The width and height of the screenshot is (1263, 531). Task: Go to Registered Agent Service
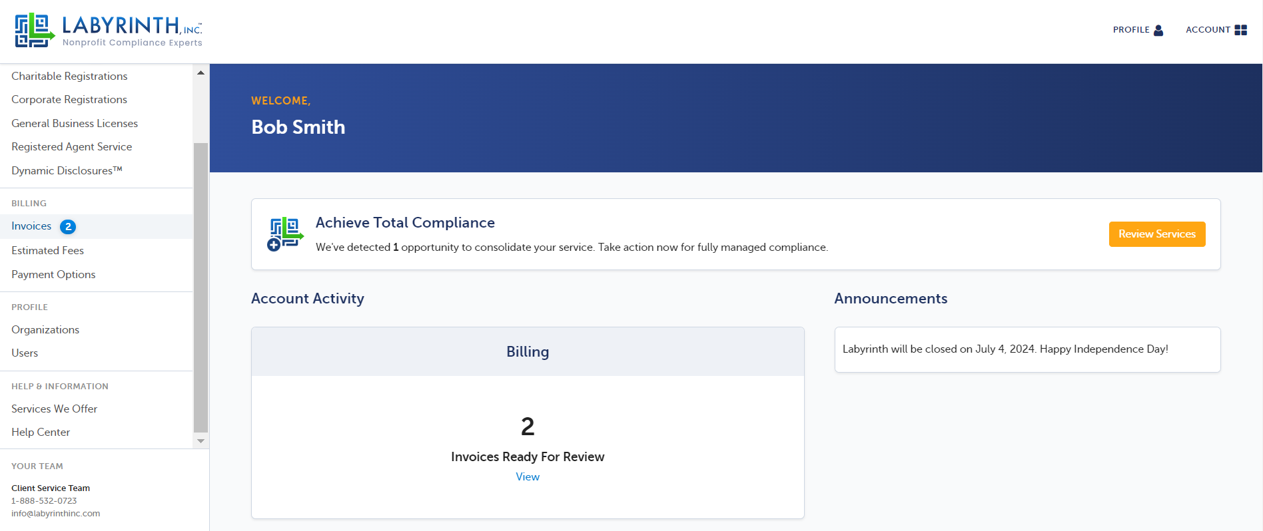click(x=72, y=146)
